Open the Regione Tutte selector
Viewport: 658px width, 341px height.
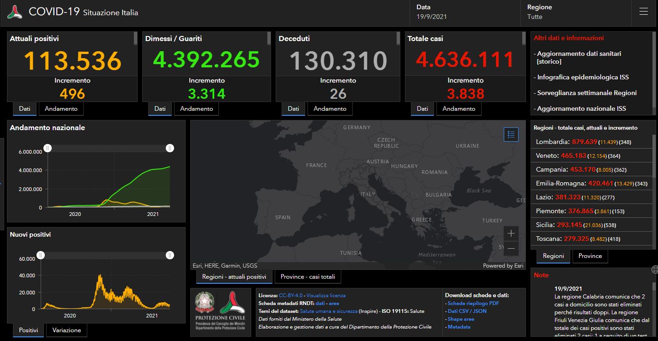click(576, 14)
